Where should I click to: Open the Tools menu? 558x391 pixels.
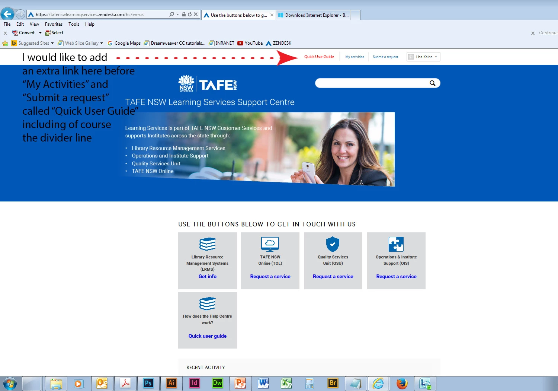coord(74,24)
